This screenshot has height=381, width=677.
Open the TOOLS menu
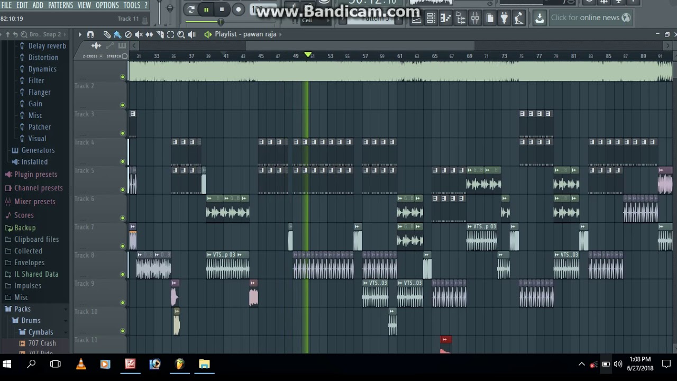(132, 5)
